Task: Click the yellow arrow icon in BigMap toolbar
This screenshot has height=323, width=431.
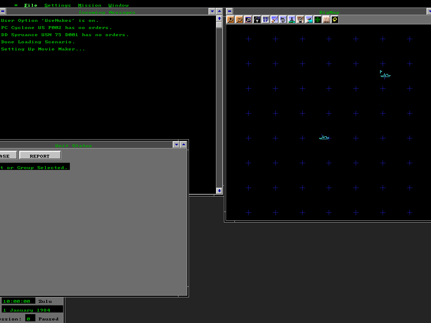Action: pyautogui.click(x=335, y=19)
